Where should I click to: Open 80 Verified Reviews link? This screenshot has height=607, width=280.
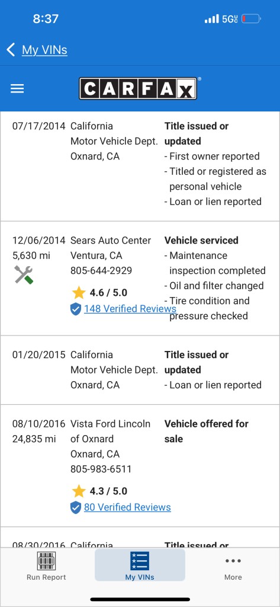127,507
